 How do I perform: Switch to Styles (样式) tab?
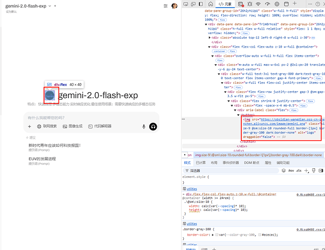click(x=187, y=163)
